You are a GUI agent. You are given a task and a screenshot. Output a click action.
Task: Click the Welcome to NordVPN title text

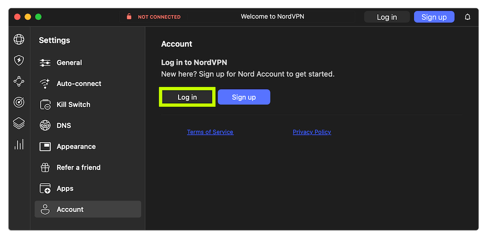(272, 17)
